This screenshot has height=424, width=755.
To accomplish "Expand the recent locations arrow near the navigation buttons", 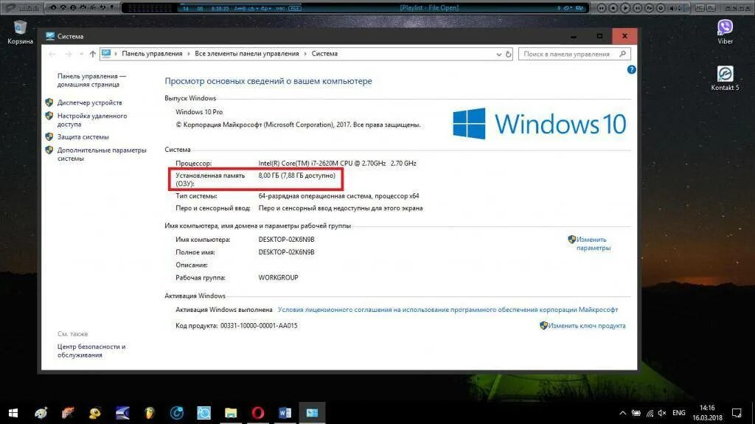I will [81, 54].
